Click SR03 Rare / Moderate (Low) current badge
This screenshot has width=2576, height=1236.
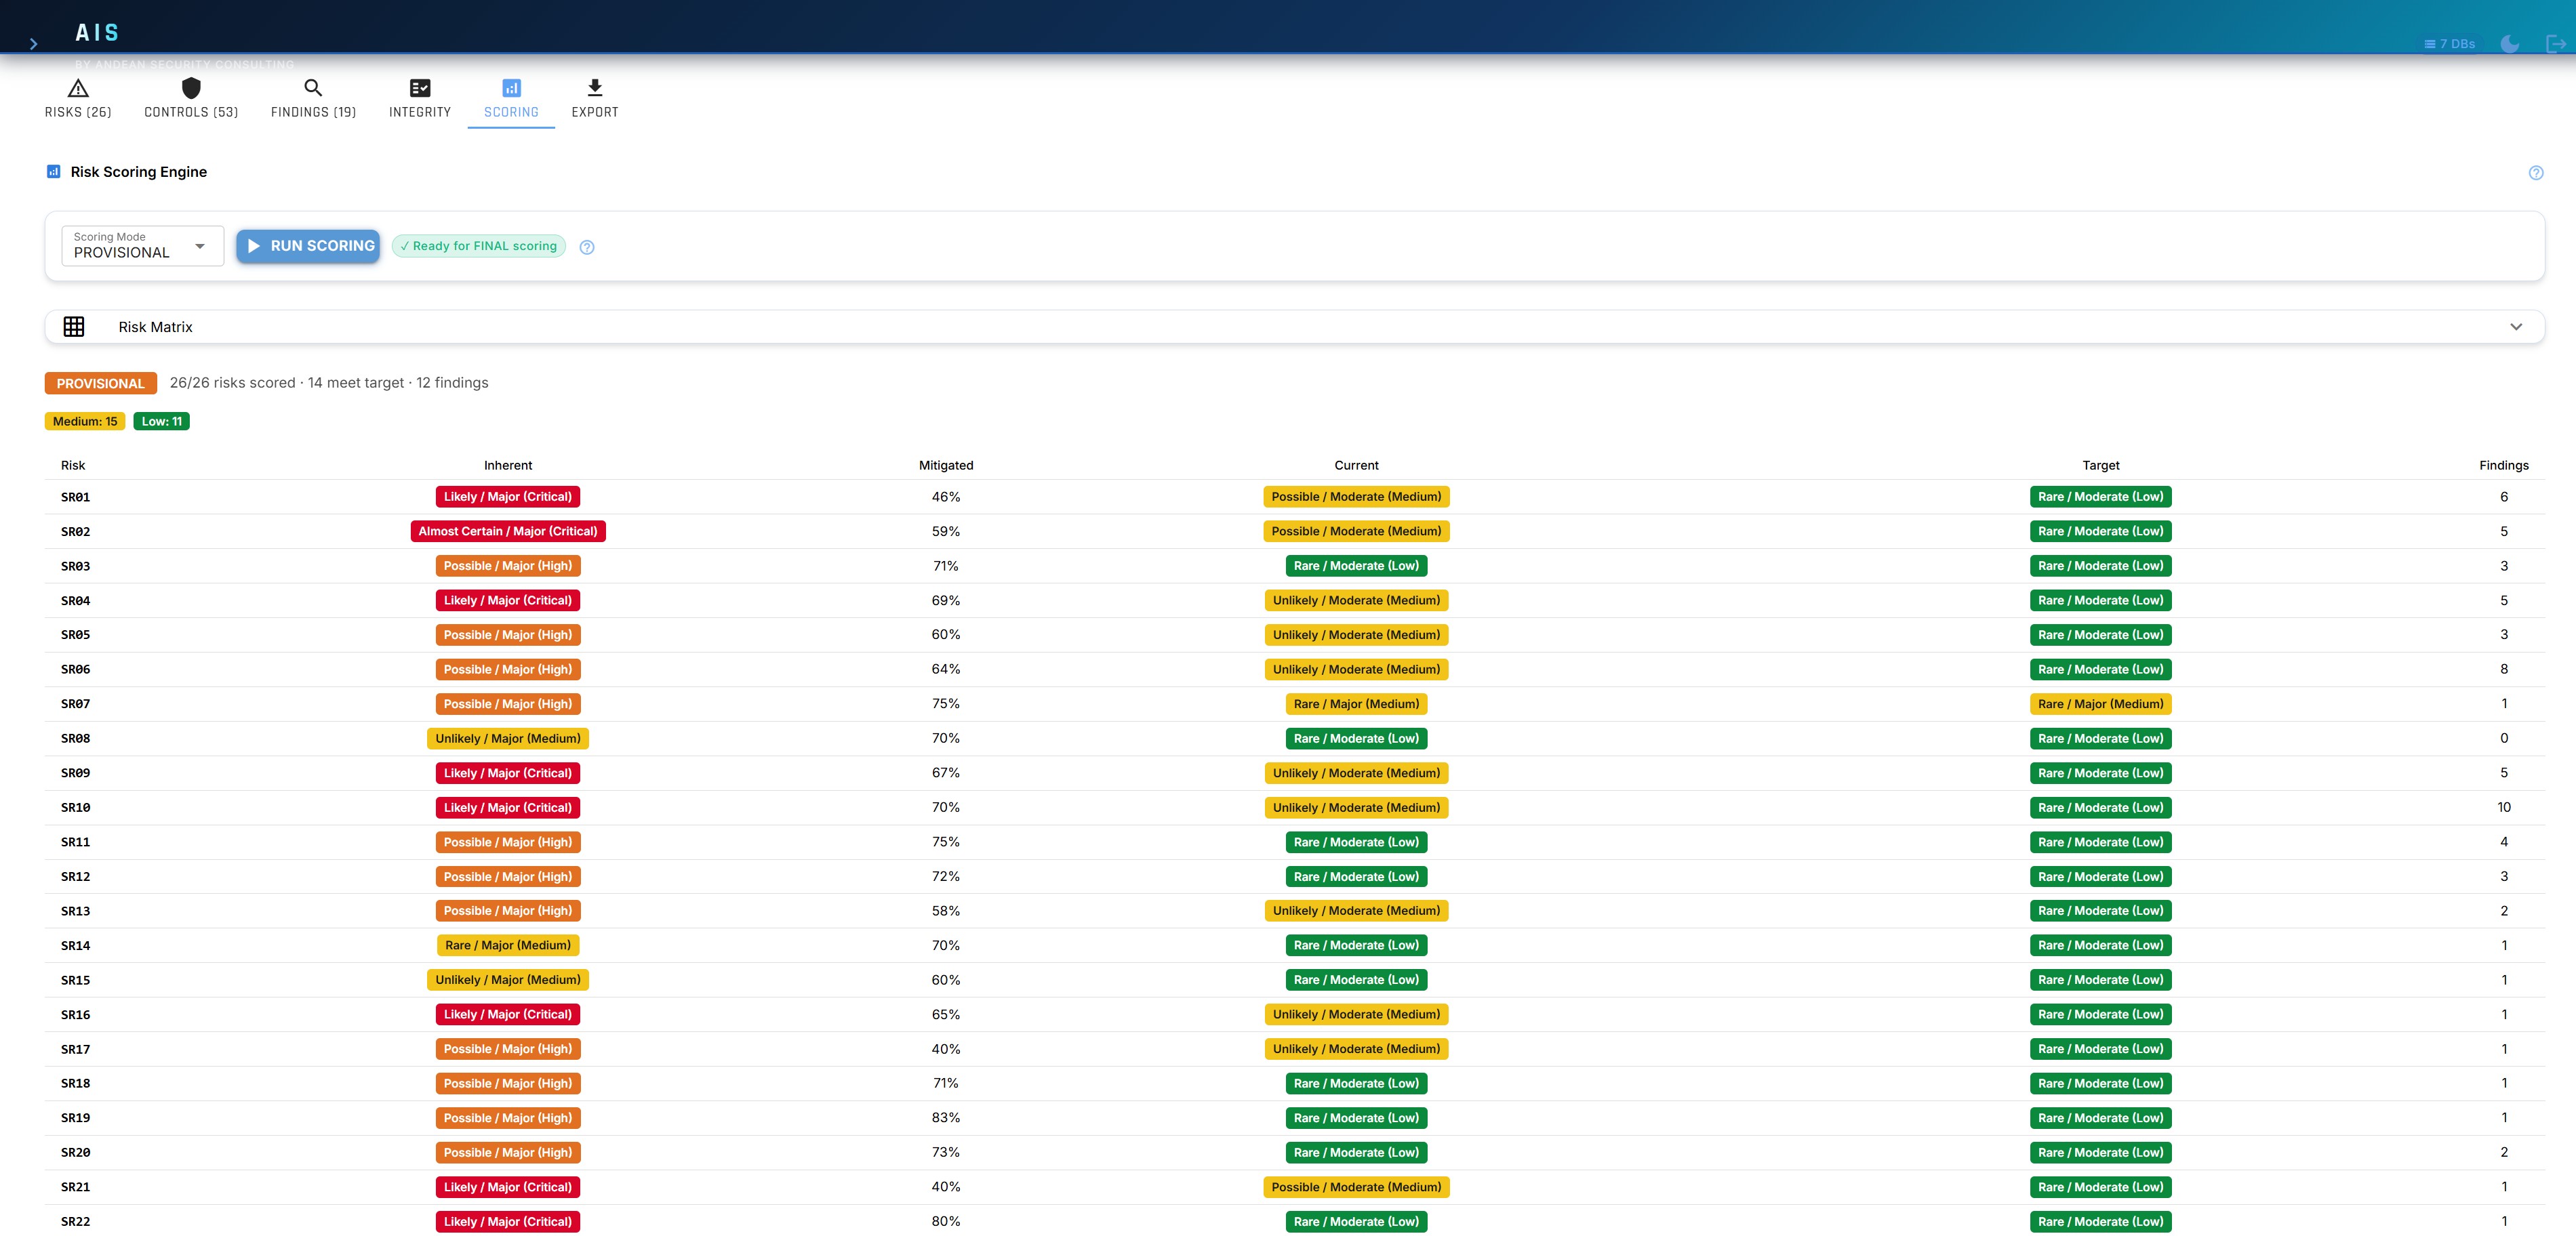click(1356, 566)
